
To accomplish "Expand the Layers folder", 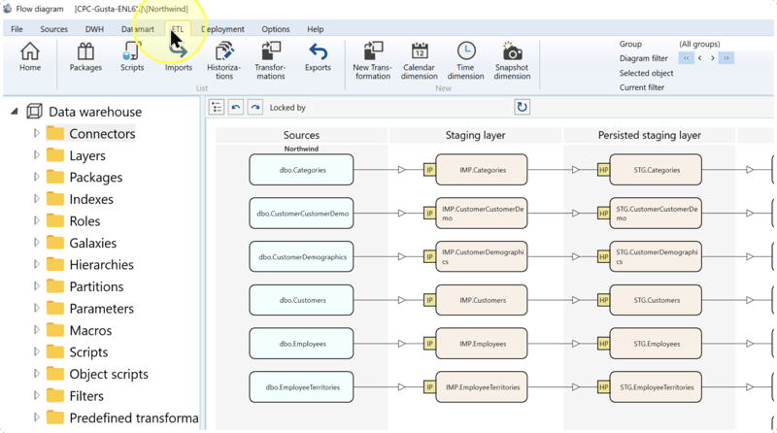I will pyautogui.click(x=36, y=155).
